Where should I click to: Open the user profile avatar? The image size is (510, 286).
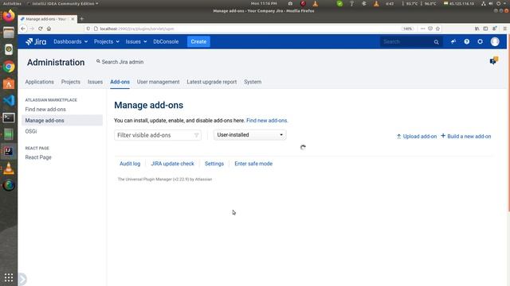tap(495, 41)
